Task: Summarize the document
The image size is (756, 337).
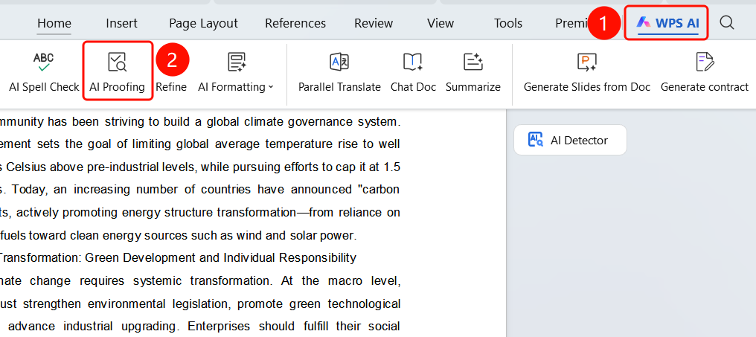Action: 473,72
